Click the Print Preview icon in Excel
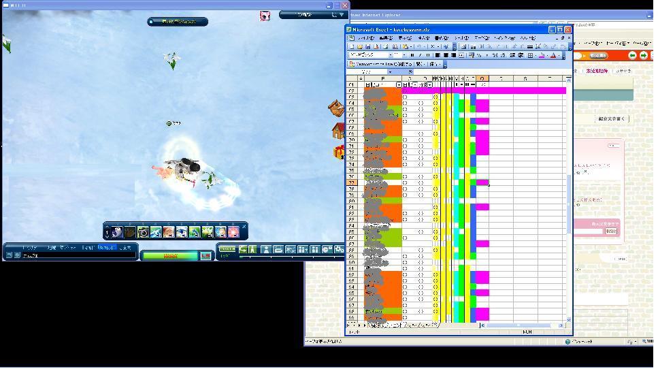This screenshot has height=369, width=658. coord(395,46)
